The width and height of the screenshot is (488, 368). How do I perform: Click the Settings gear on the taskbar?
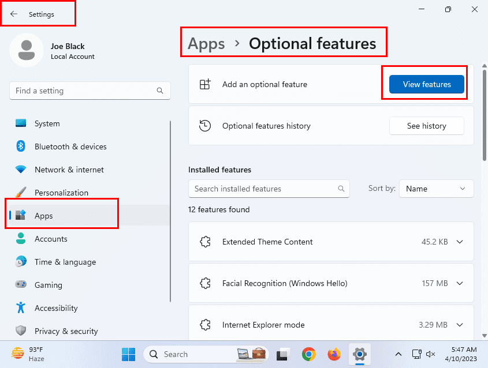[x=359, y=354]
